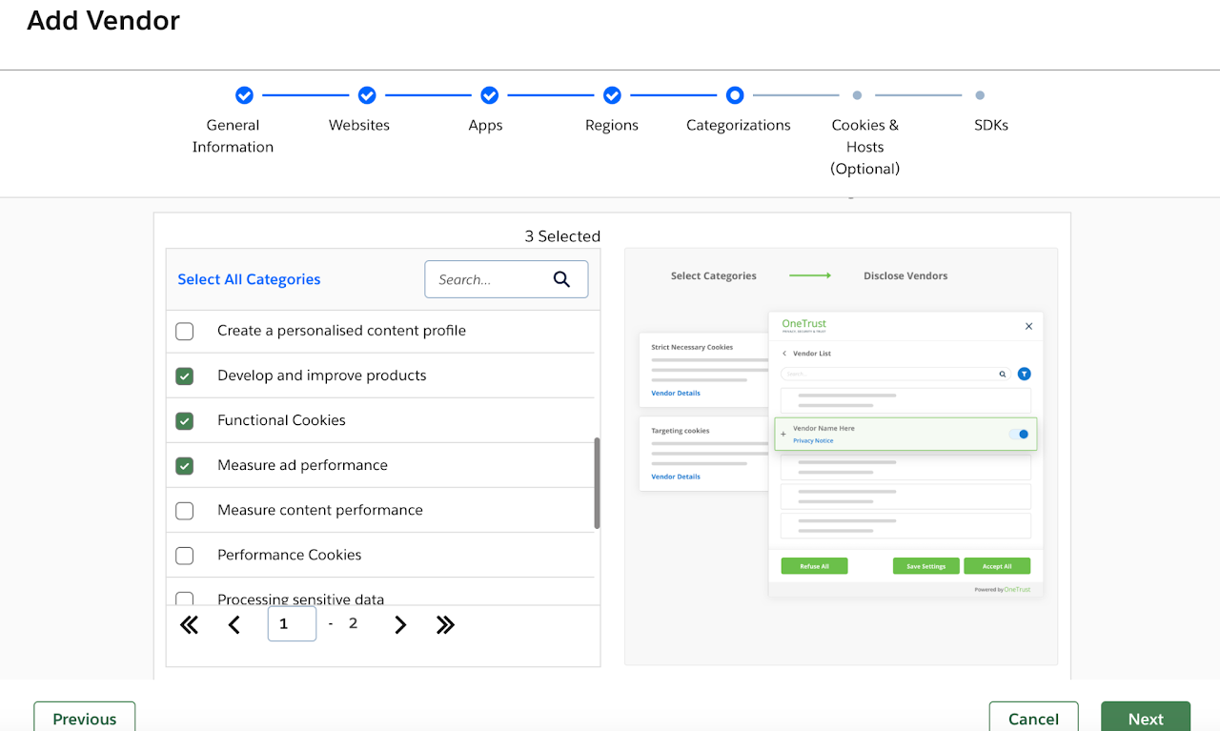Screen dimensions: 1220x731
Task: Open the Cookies & Hosts (Optional) label
Action: (865, 147)
